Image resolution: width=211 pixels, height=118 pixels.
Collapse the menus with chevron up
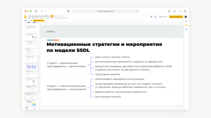tap(183, 20)
